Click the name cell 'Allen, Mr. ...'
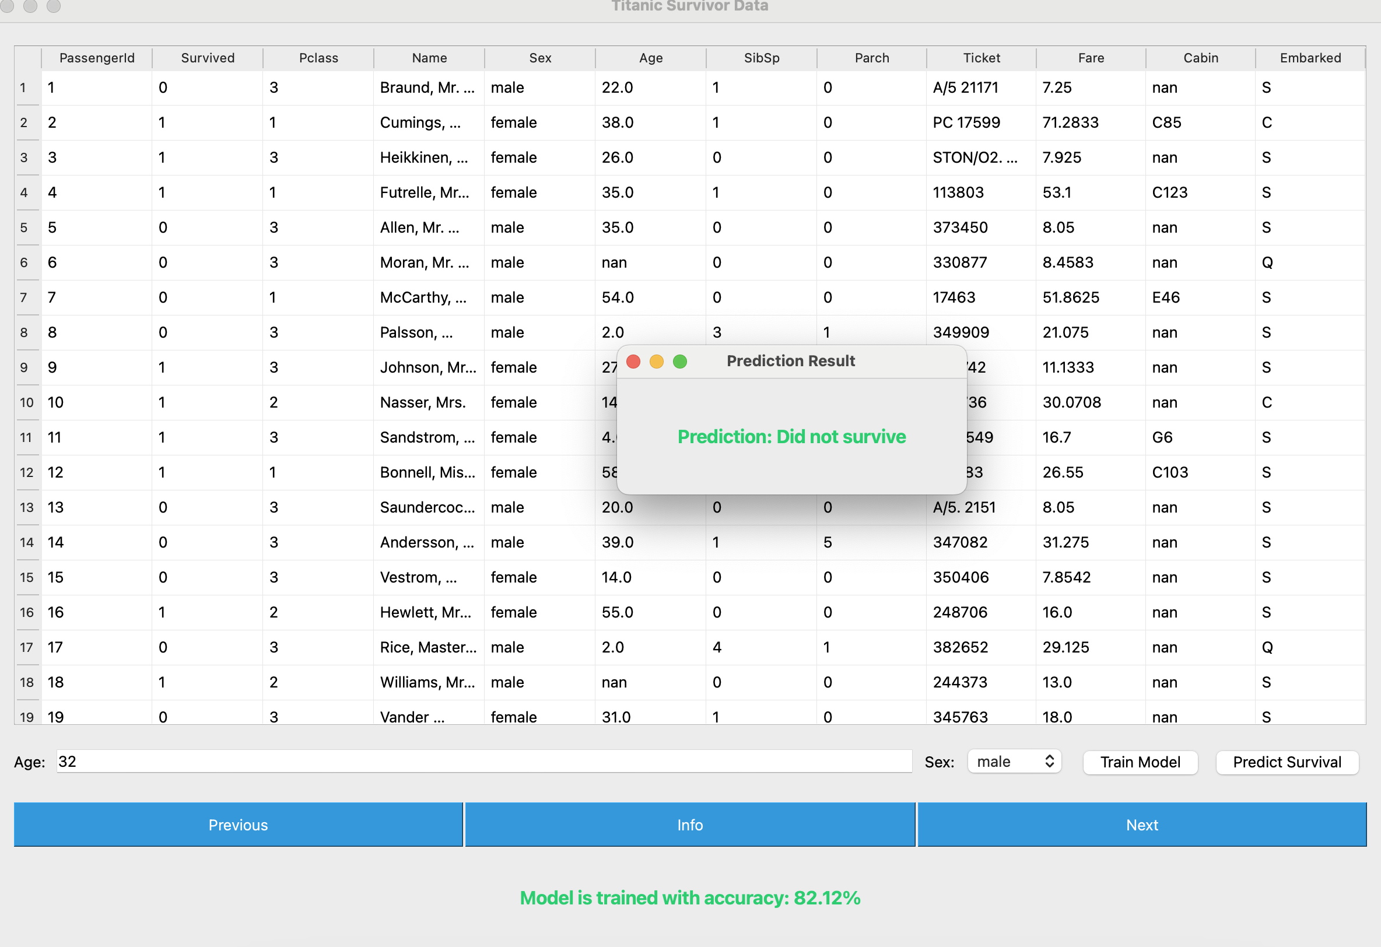This screenshot has width=1381, height=947. click(429, 228)
